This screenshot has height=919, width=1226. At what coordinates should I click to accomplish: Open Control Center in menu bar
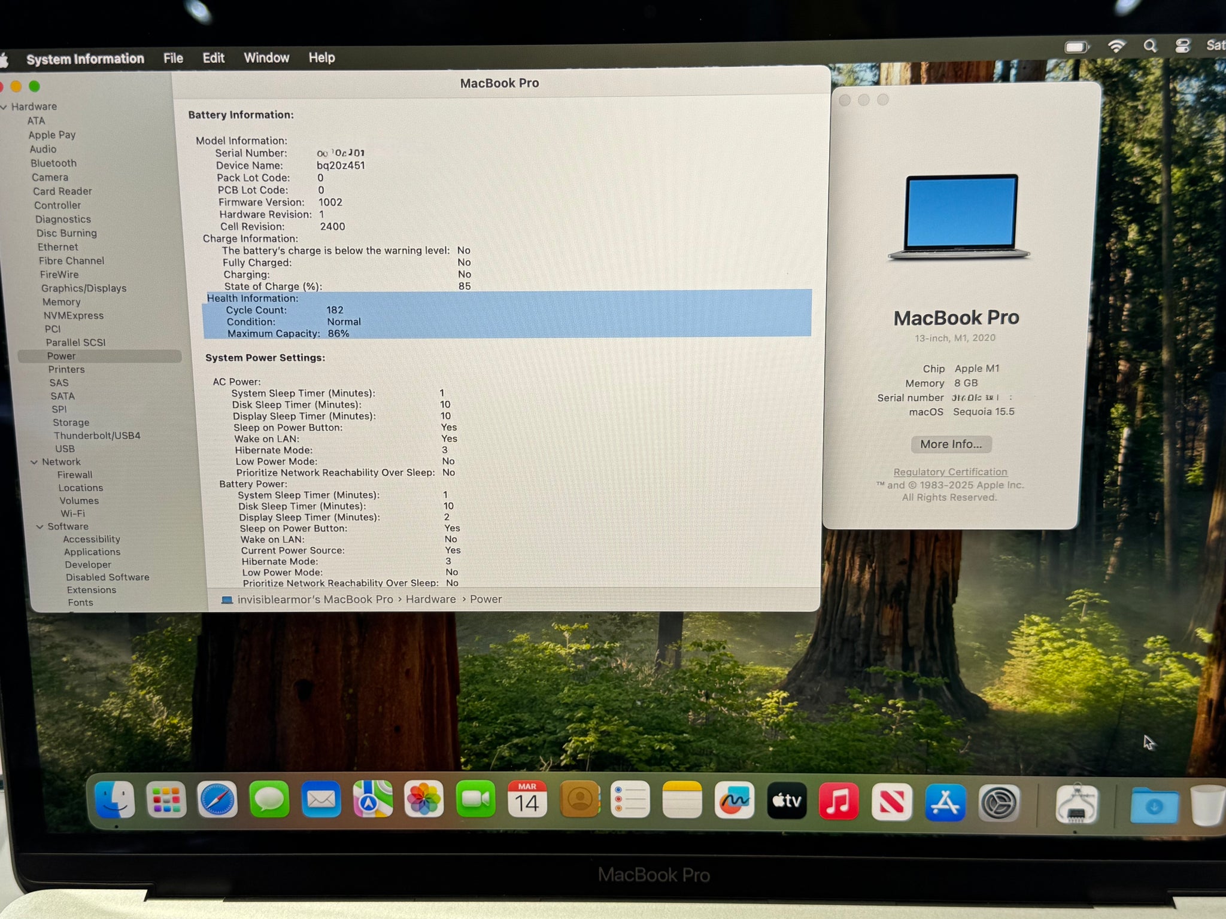[1182, 46]
